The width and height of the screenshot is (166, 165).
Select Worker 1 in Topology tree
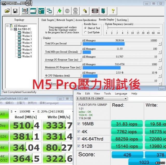tap(27, 33)
